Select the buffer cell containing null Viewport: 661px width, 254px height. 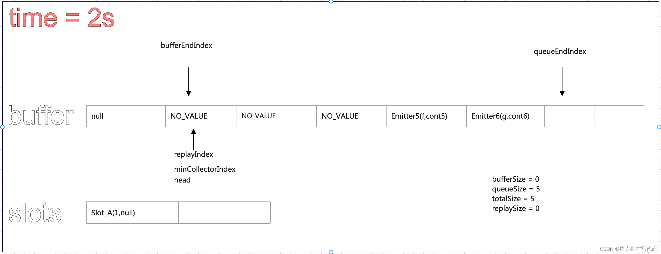coord(126,116)
